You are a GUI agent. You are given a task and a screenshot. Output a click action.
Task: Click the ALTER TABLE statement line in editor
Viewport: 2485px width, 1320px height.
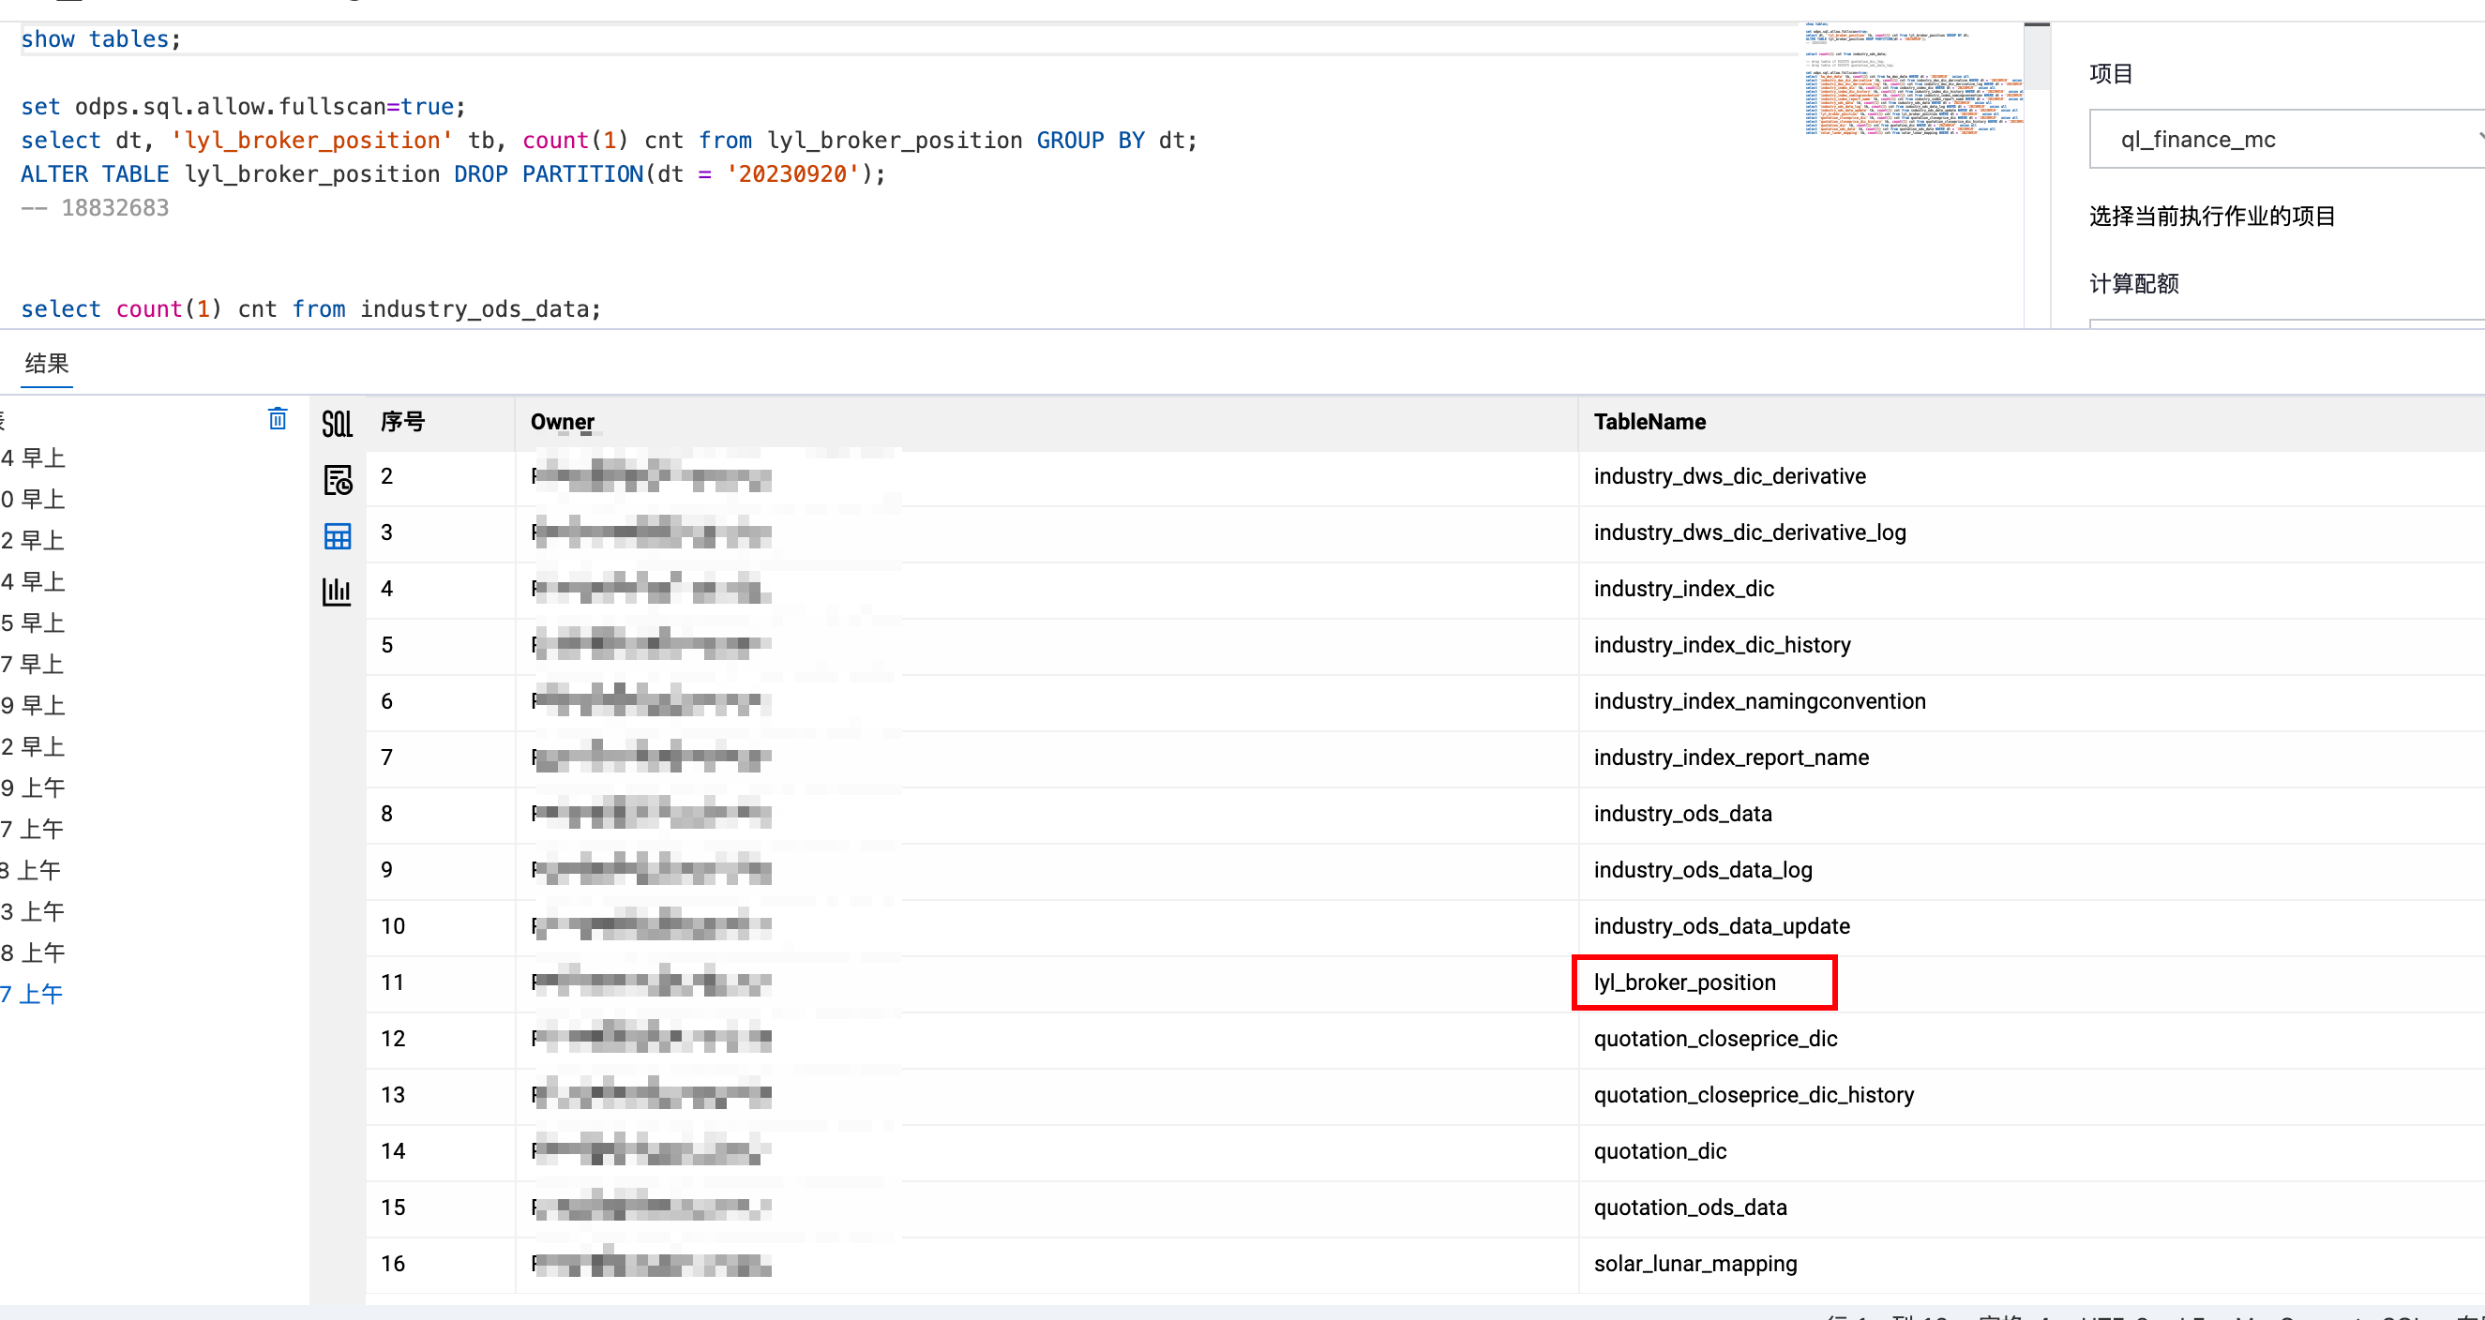coord(452,174)
